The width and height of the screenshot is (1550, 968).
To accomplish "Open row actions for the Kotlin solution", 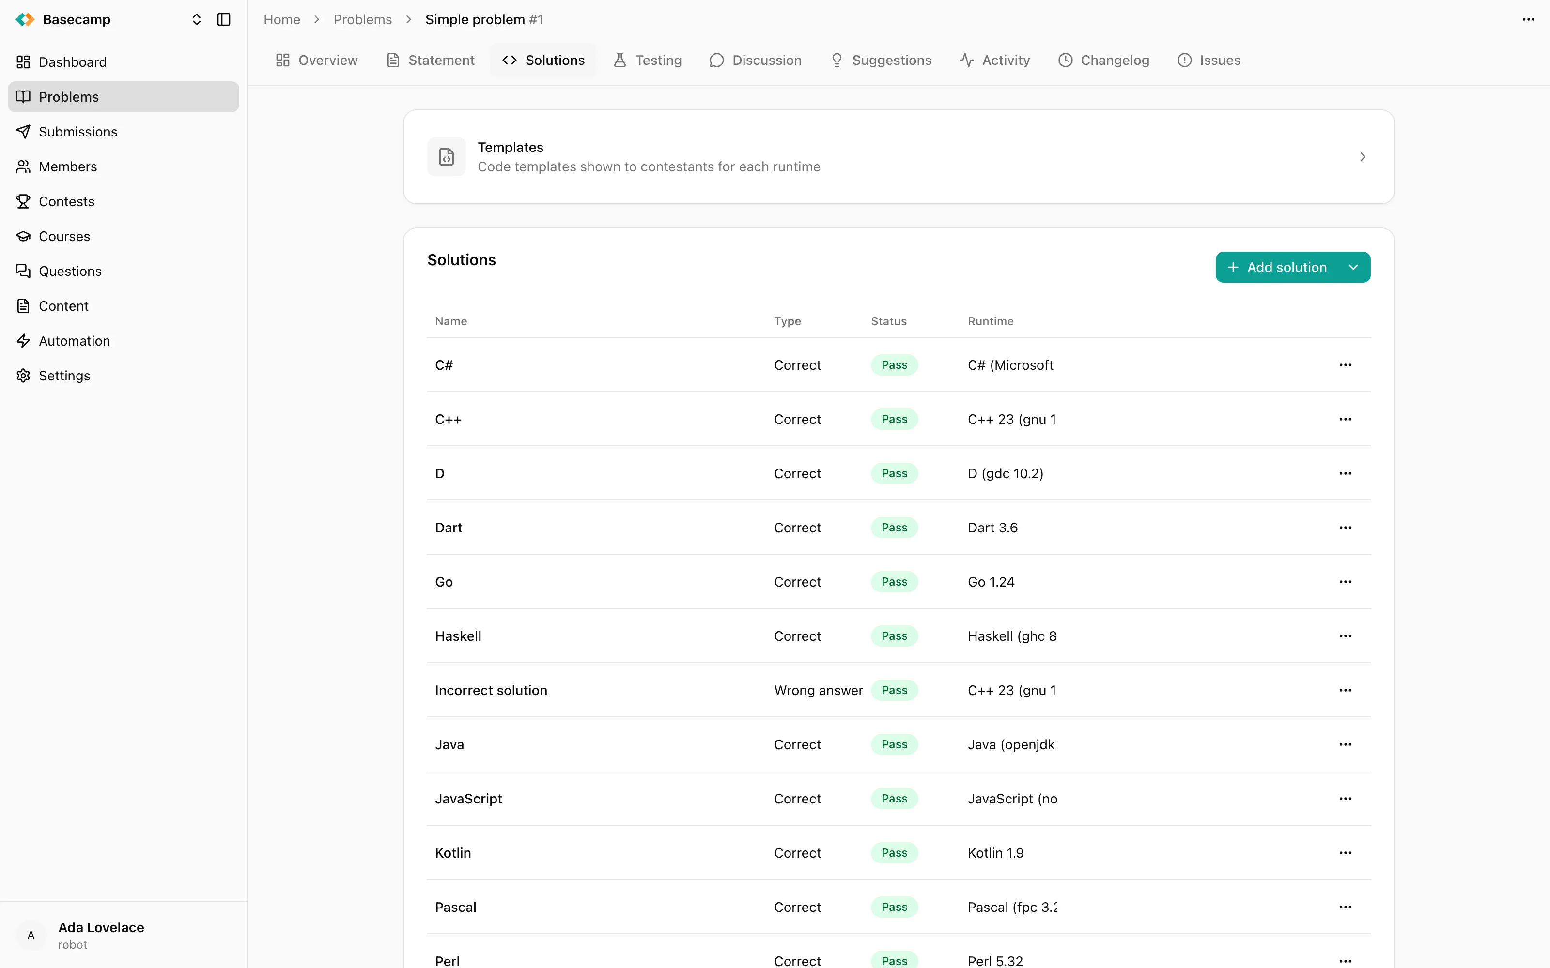I will click(1345, 853).
